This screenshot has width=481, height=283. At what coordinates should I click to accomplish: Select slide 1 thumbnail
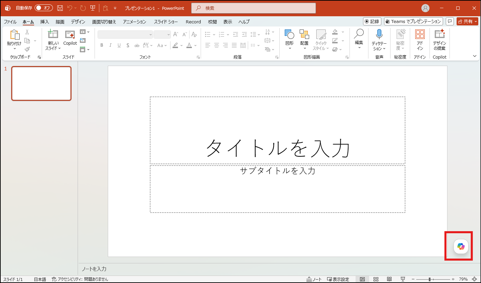coord(41,83)
